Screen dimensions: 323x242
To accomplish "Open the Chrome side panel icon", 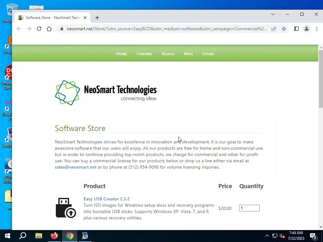I will tap(297, 29).
